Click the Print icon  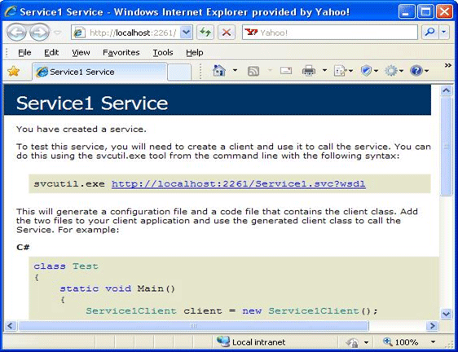[x=309, y=71]
